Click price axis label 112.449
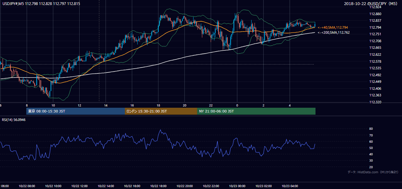 coord(375,82)
